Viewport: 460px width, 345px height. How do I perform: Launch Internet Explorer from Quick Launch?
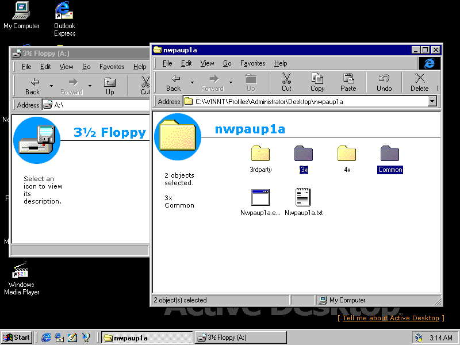(46, 338)
